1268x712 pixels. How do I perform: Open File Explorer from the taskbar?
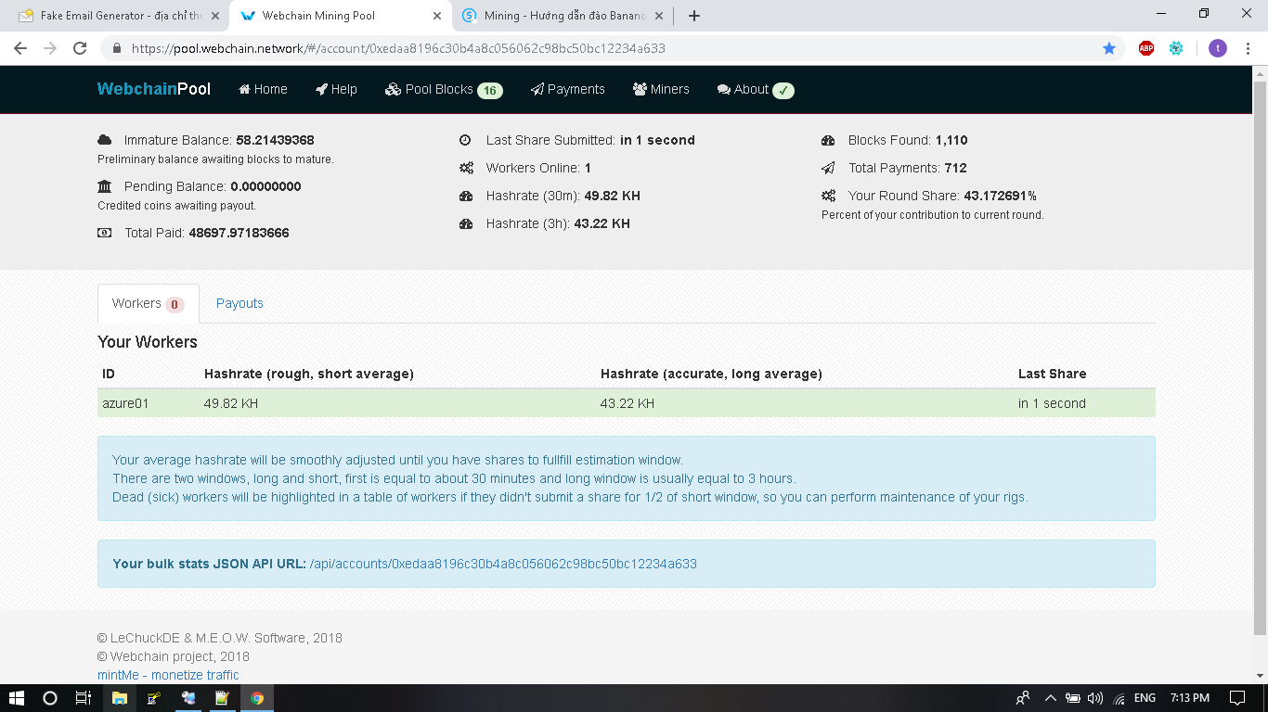tap(120, 698)
